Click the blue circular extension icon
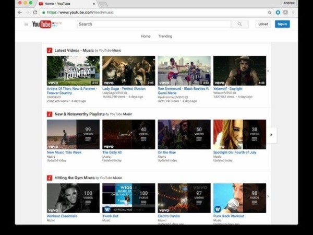 pos(278,13)
